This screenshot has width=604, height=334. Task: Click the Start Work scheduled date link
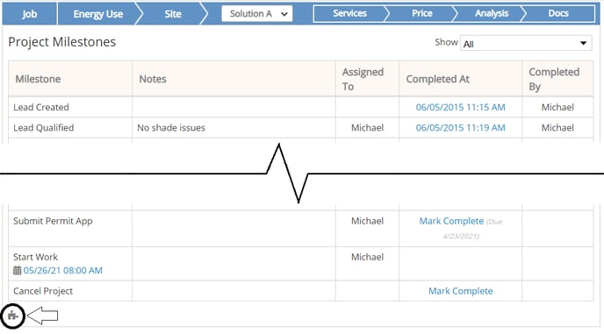coord(63,271)
